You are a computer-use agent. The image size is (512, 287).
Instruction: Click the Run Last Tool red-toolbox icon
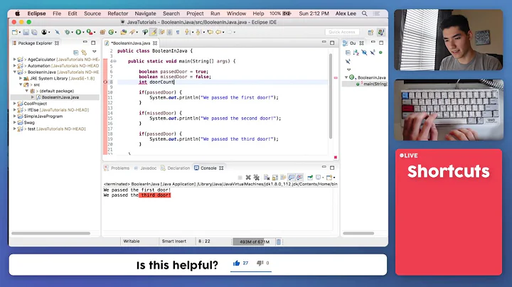(x=89, y=32)
